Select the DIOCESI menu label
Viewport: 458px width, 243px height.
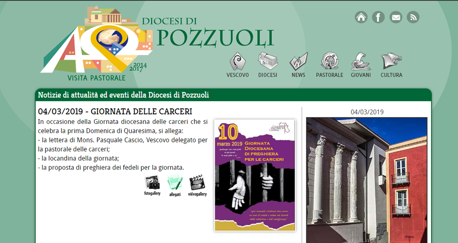coord(267,75)
